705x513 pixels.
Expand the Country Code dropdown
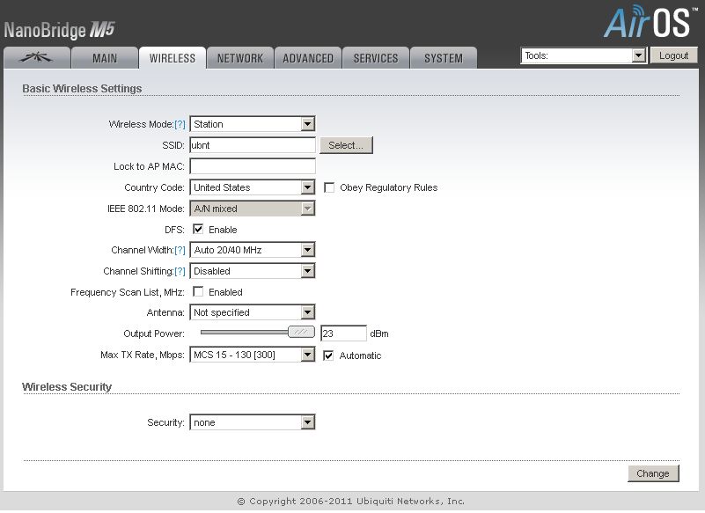(x=253, y=187)
